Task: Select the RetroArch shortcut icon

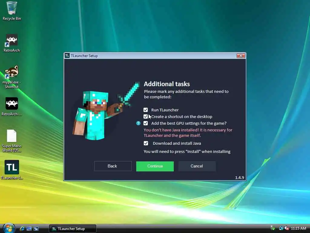Action: pos(12,43)
